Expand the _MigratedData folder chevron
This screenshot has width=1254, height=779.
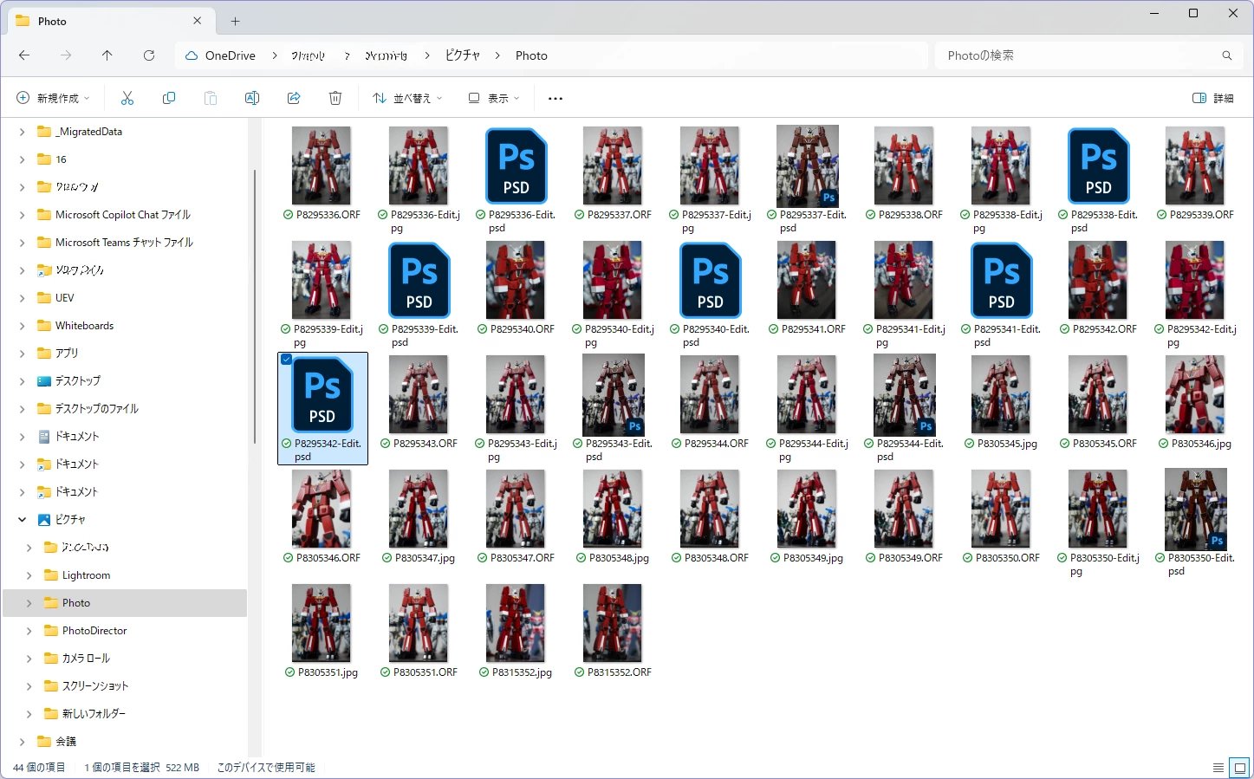click(22, 132)
